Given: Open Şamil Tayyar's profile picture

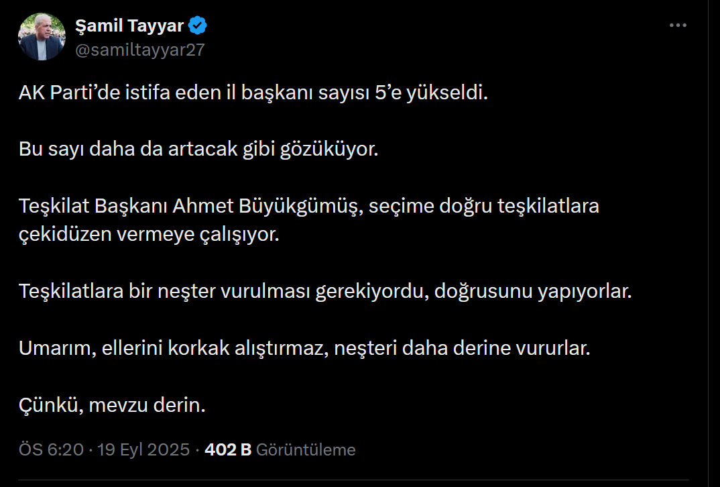Looking at the screenshot, I should tap(42, 38).
